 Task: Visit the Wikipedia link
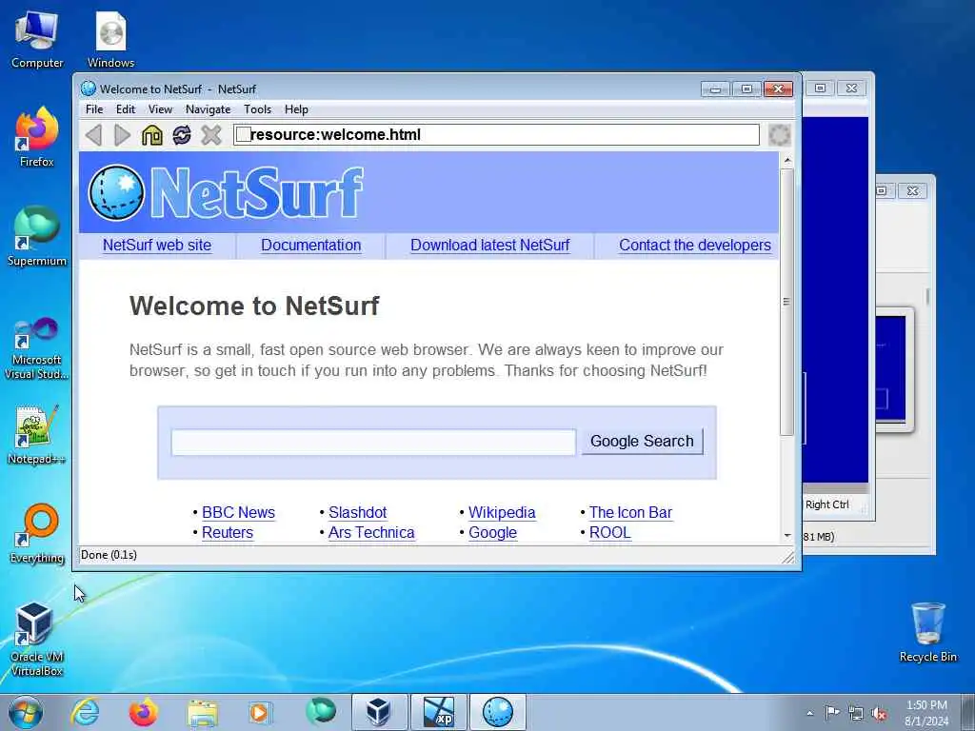coord(502,512)
